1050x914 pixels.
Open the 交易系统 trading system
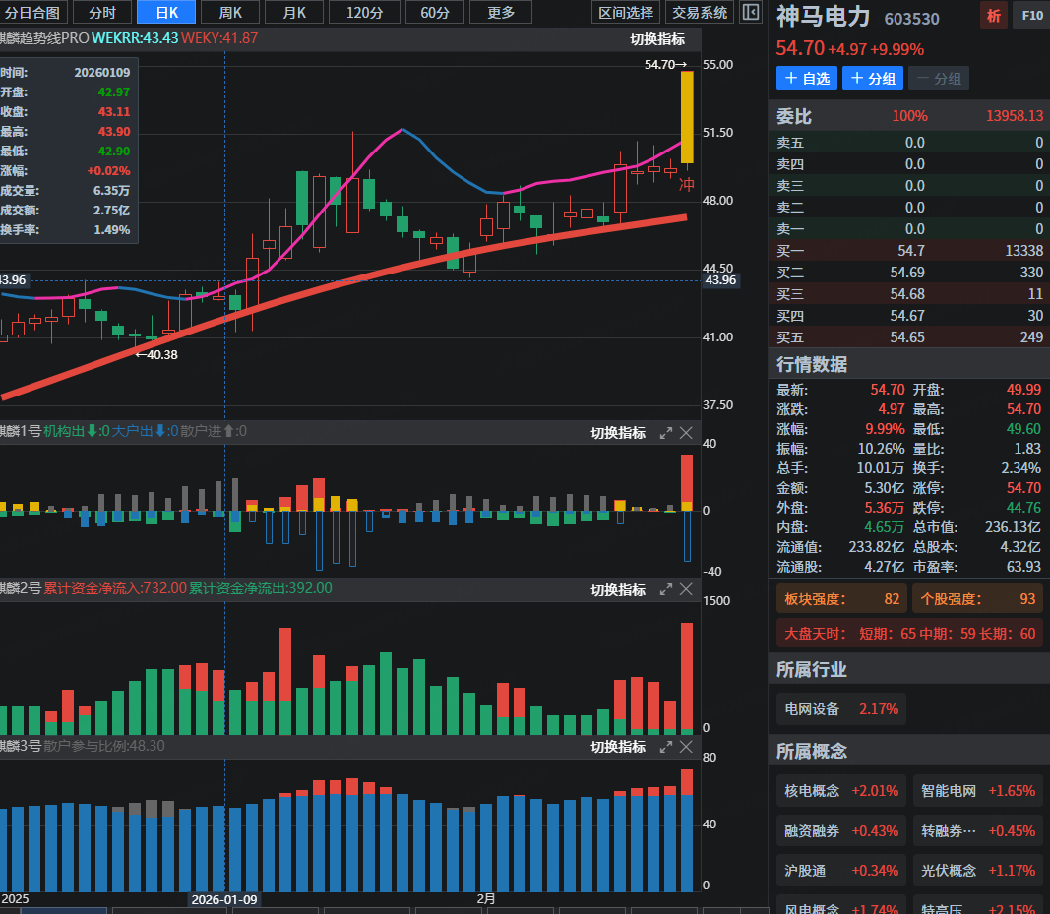700,13
